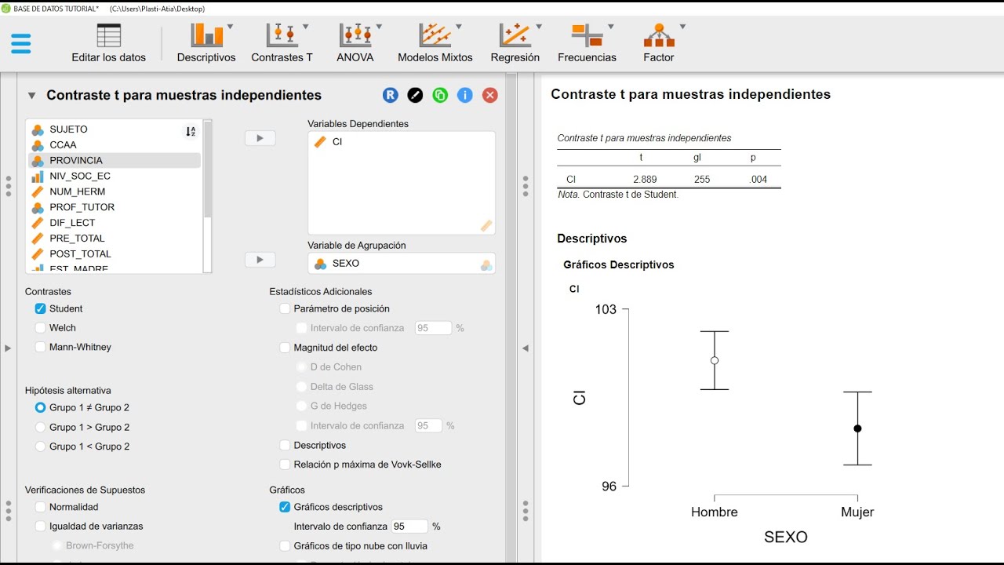Click the Gráficos confidence interval field
Viewport: 1004px width, 565px height.
point(409,527)
